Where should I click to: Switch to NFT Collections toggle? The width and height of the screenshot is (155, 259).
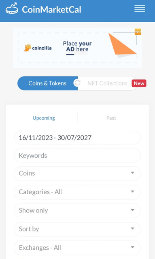click(x=107, y=83)
